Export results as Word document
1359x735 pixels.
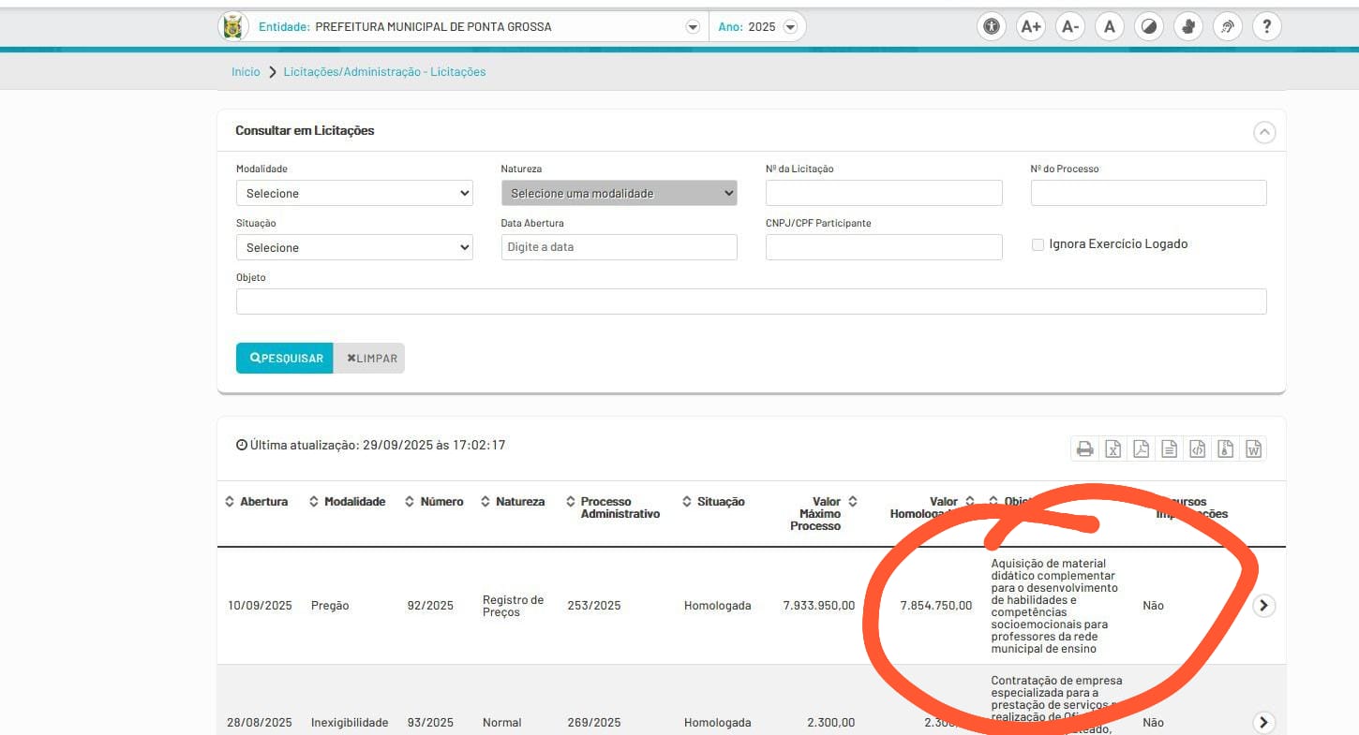pos(1253,448)
